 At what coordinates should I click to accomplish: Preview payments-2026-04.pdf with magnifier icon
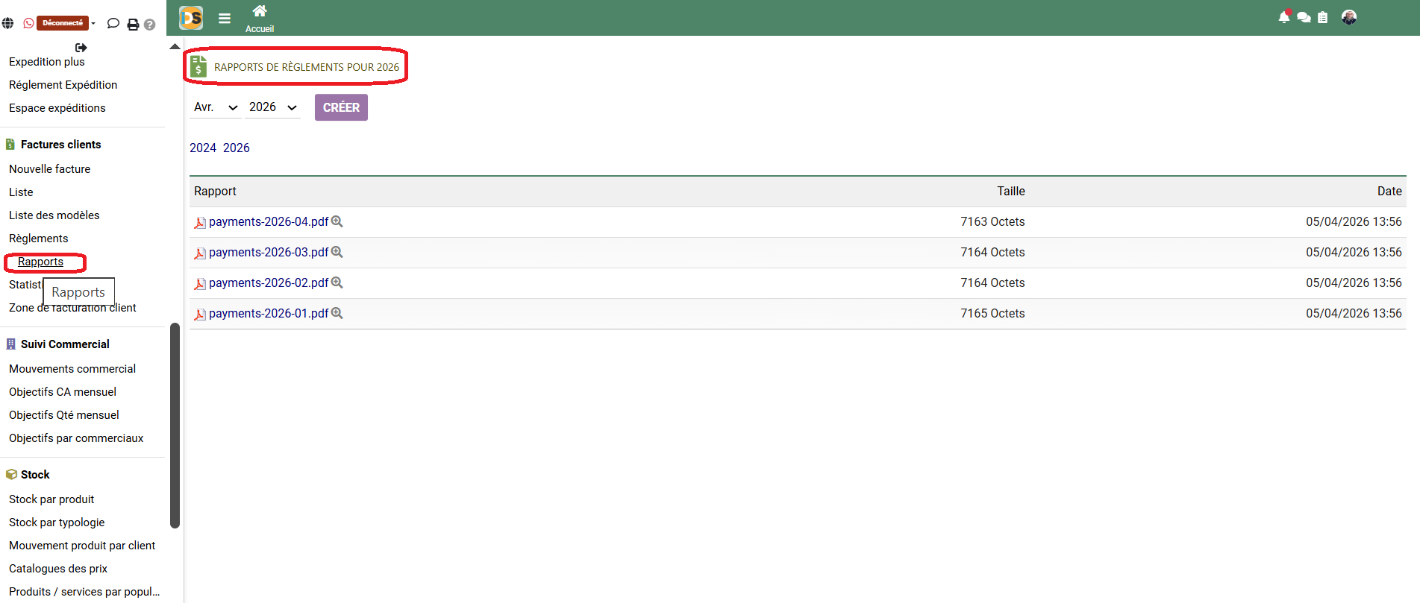(337, 221)
